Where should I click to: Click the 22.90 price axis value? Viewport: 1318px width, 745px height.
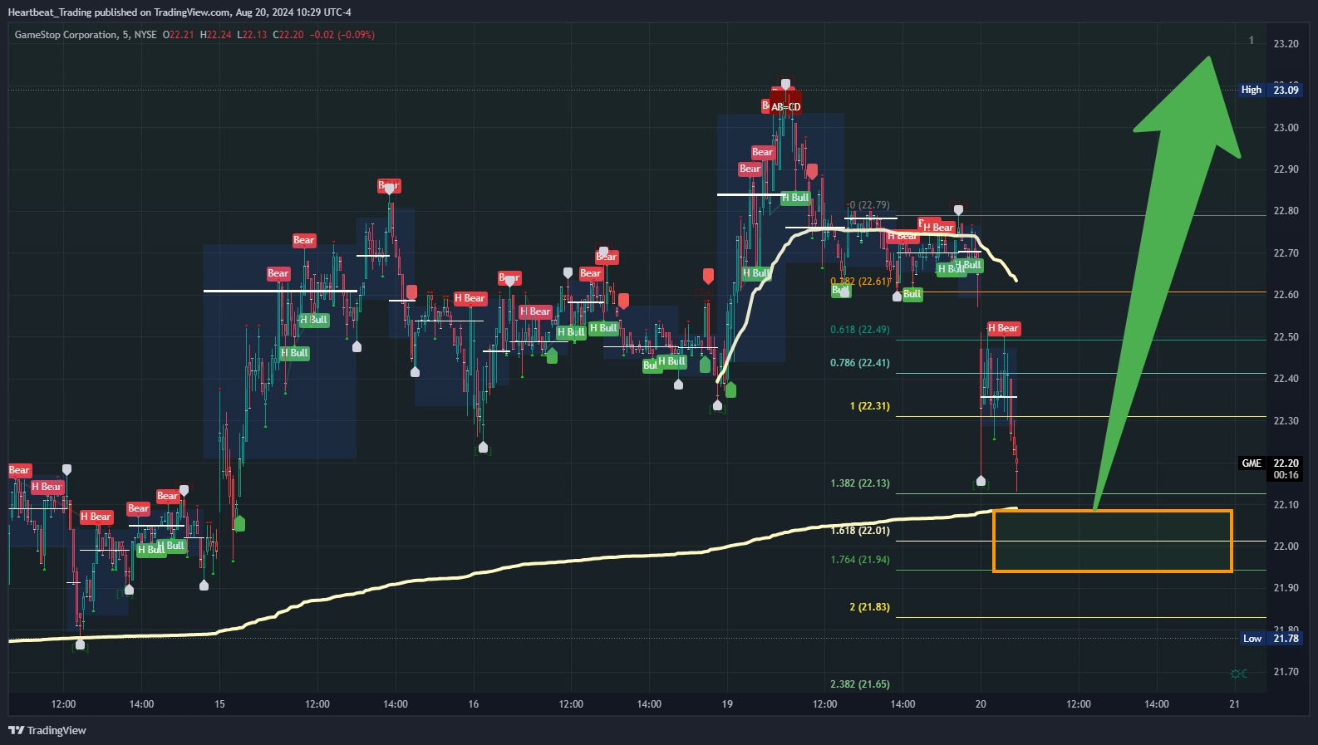[1286, 169]
